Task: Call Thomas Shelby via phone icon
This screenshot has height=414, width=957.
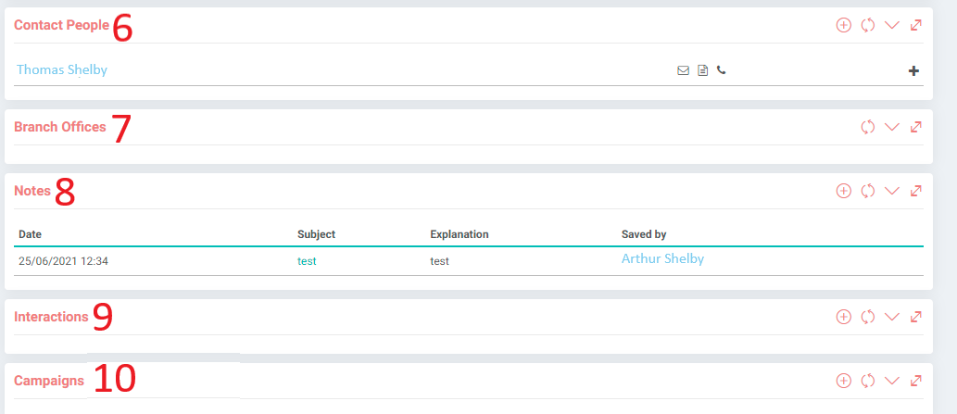Action: [x=722, y=70]
